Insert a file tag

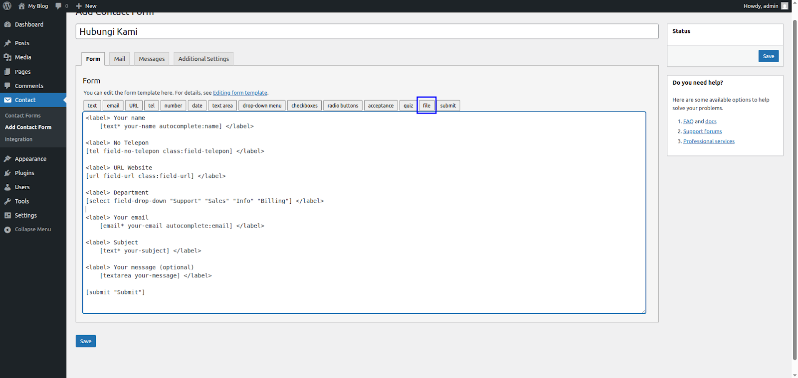pos(426,106)
